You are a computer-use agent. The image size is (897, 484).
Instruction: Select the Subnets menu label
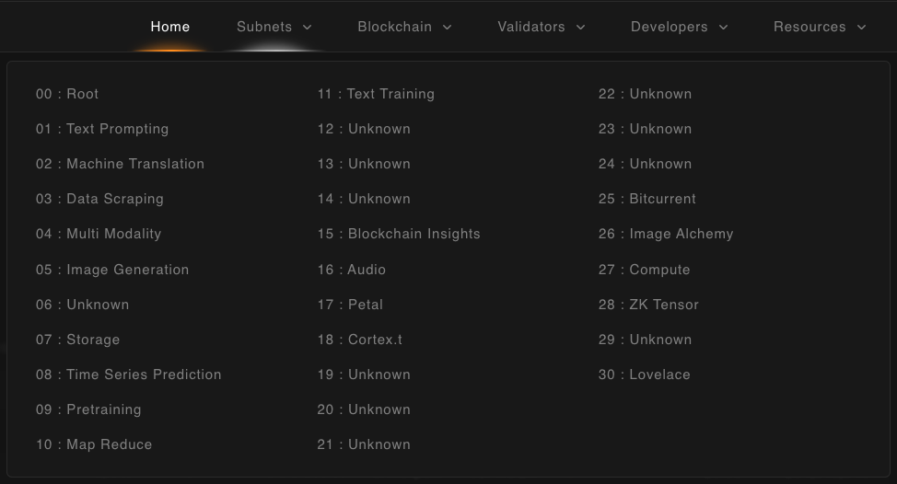coord(264,27)
